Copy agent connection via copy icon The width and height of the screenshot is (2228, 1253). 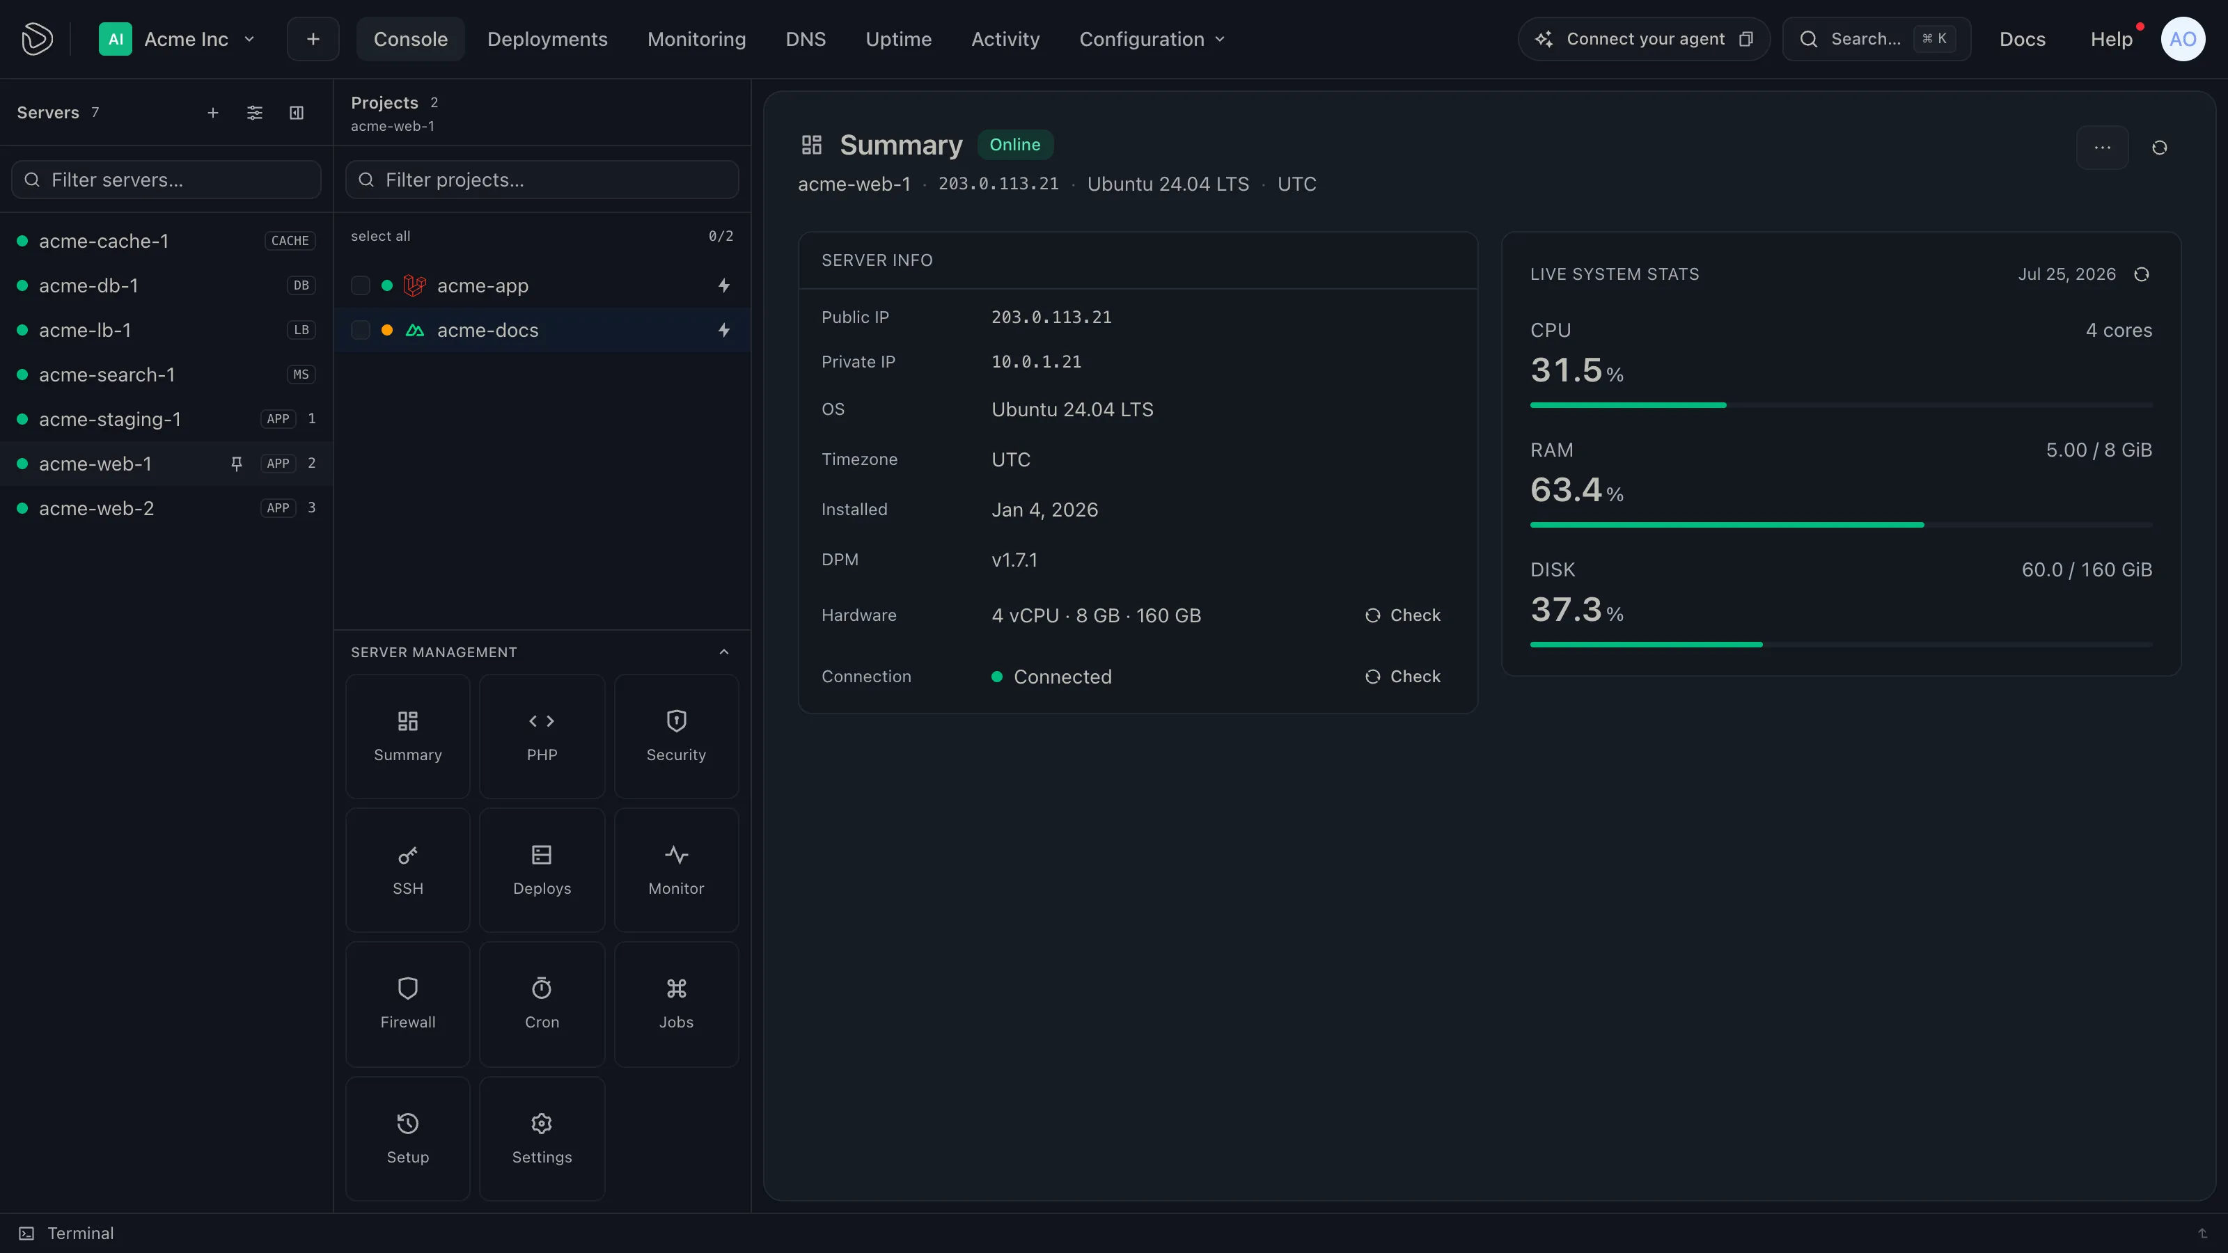[1746, 39]
